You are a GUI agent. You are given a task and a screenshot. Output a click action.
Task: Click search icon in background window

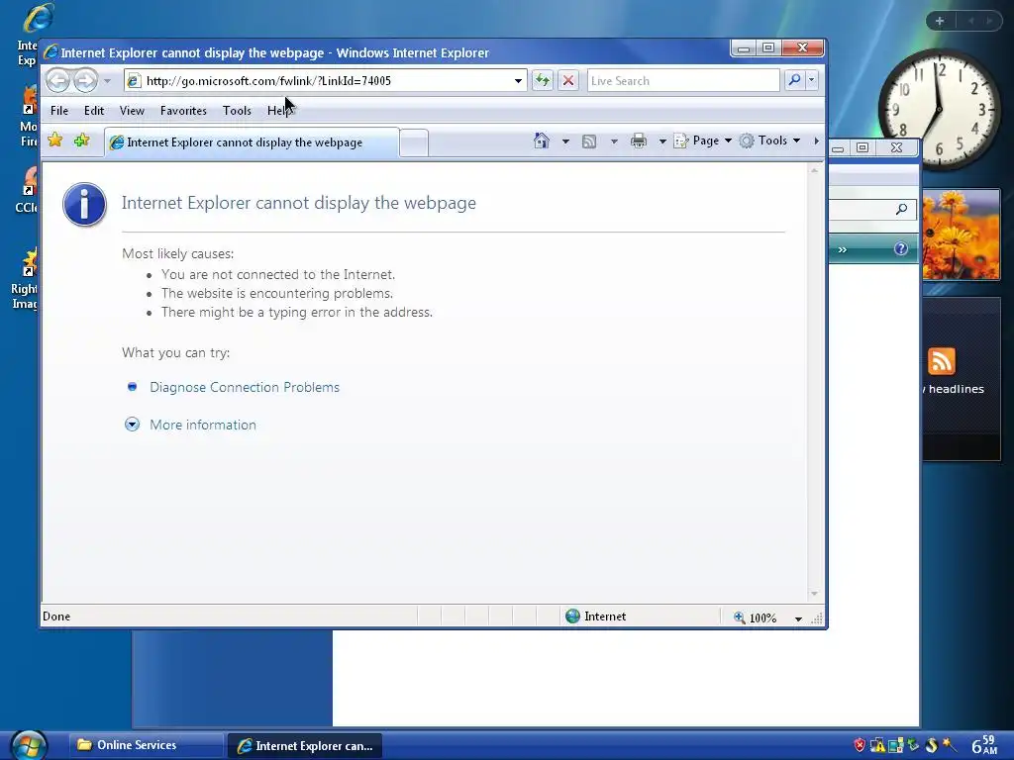(901, 209)
